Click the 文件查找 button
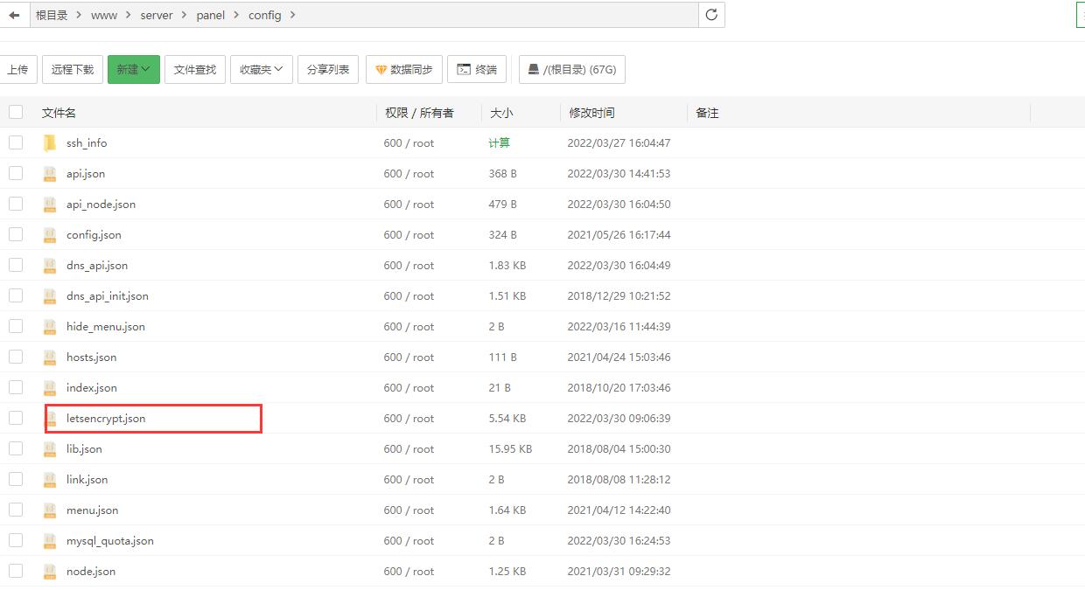 tap(195, 70)
